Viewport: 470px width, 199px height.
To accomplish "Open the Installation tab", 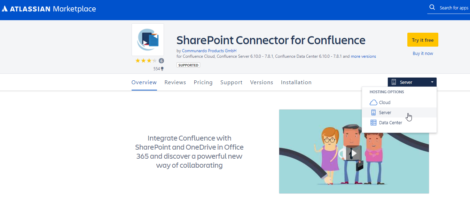I will pyautogui.click(x=296, y=82).
